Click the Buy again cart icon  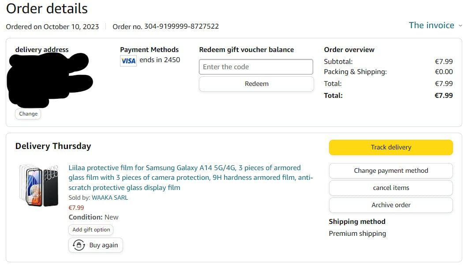(79, 245)
